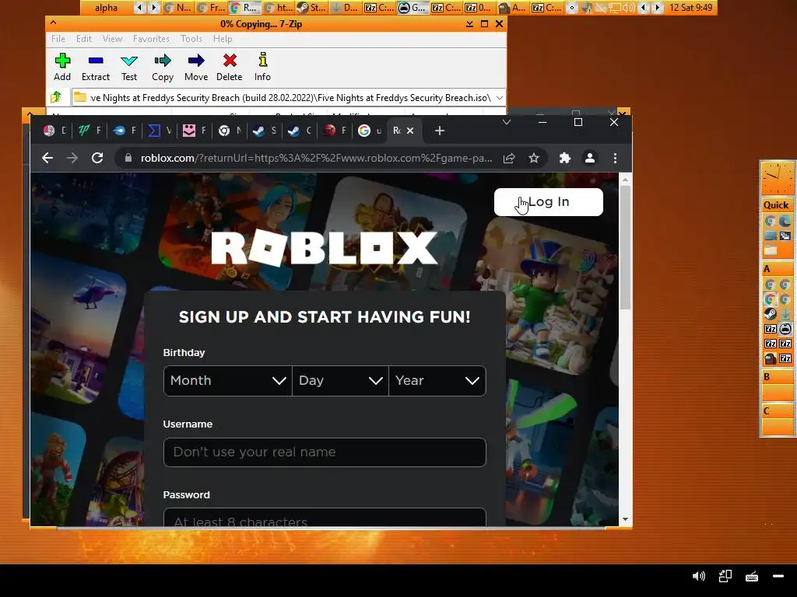Viewport: 797px width, 597px height.
Task: Click the left pager arrow beside alpha
Action: pyautogui.click(x=140, y=8)
